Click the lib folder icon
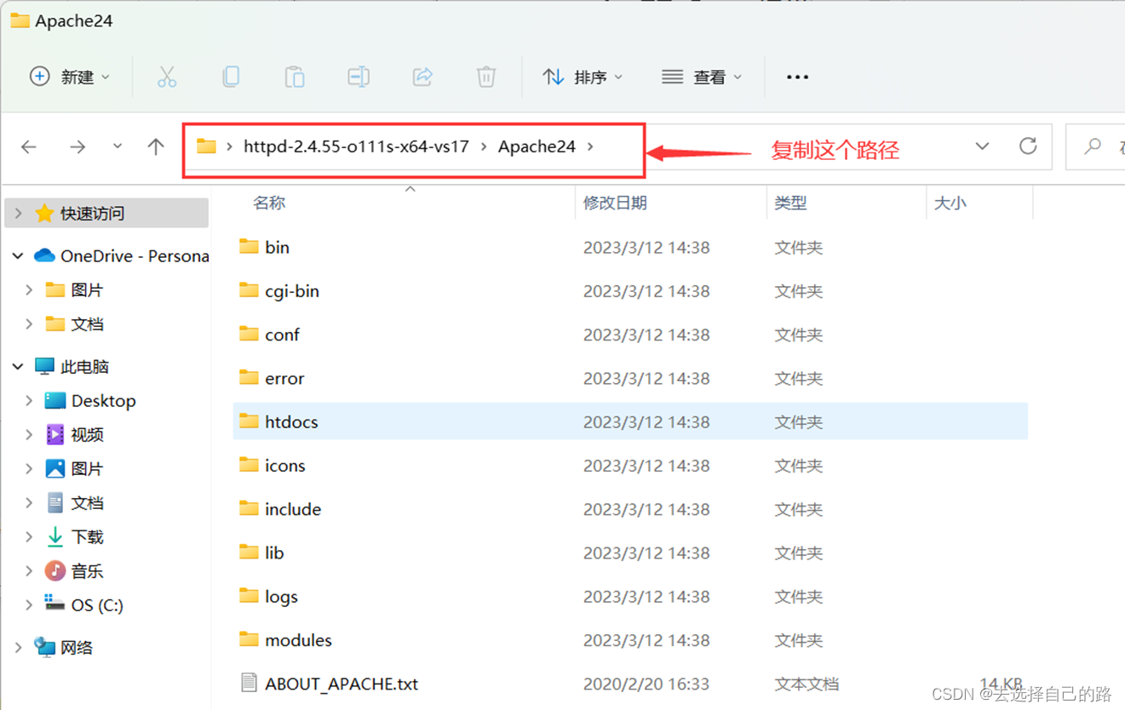The width and height of the screenshot is (1125, 710). [x=249, y=551]
